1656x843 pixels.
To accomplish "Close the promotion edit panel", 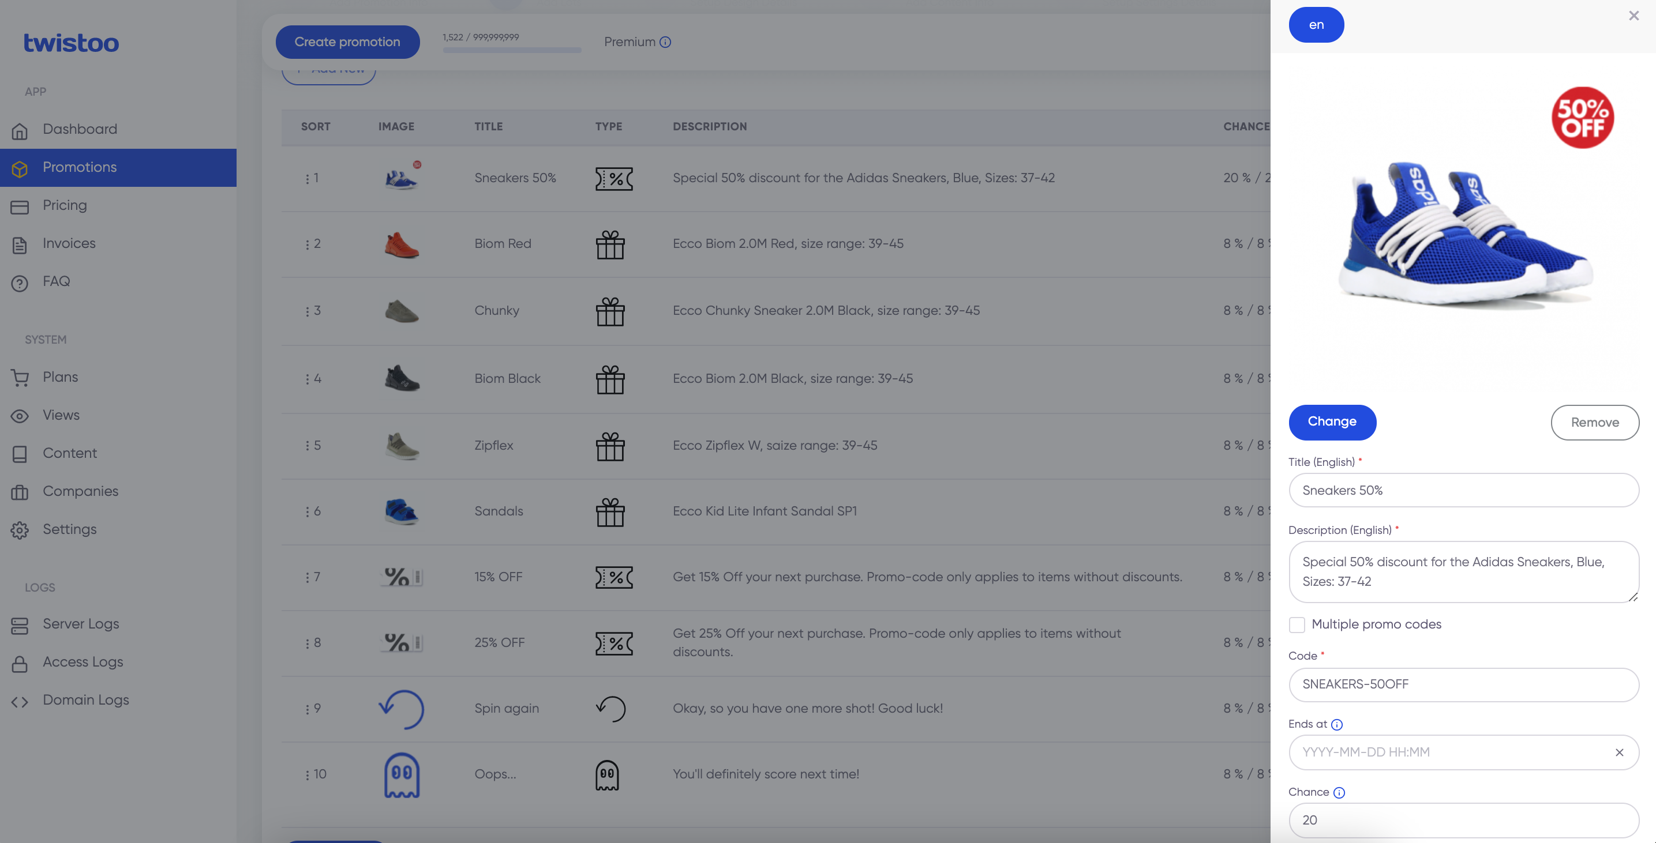I will (1633, 16).
